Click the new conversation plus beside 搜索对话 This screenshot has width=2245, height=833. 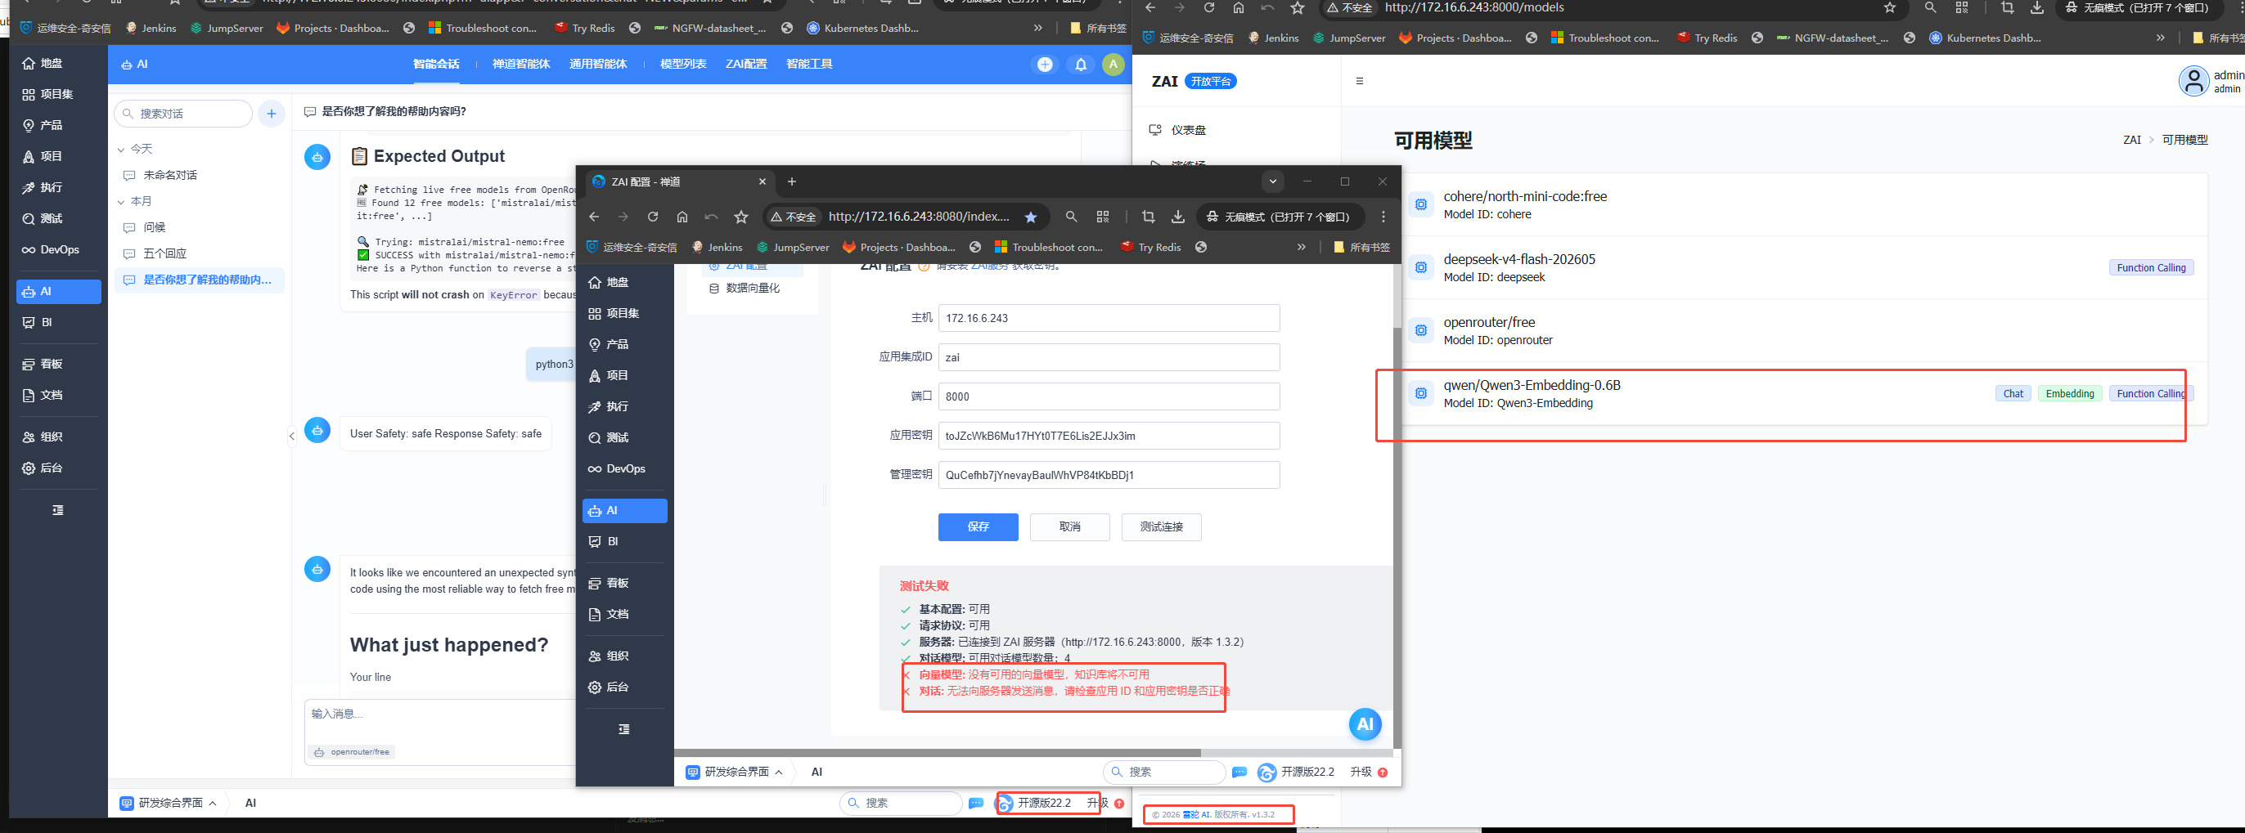point(271,114)
